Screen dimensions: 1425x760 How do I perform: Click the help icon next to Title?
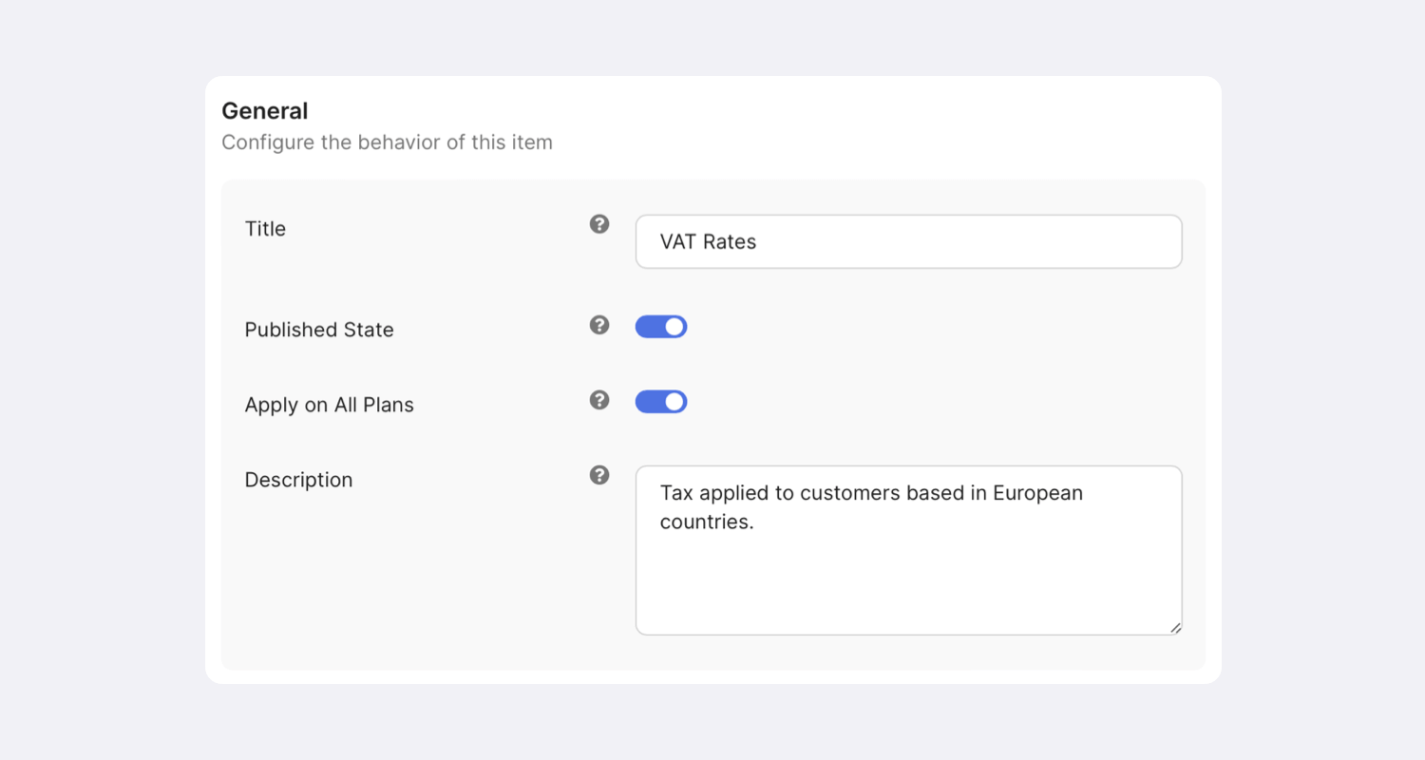click(599, 224)
